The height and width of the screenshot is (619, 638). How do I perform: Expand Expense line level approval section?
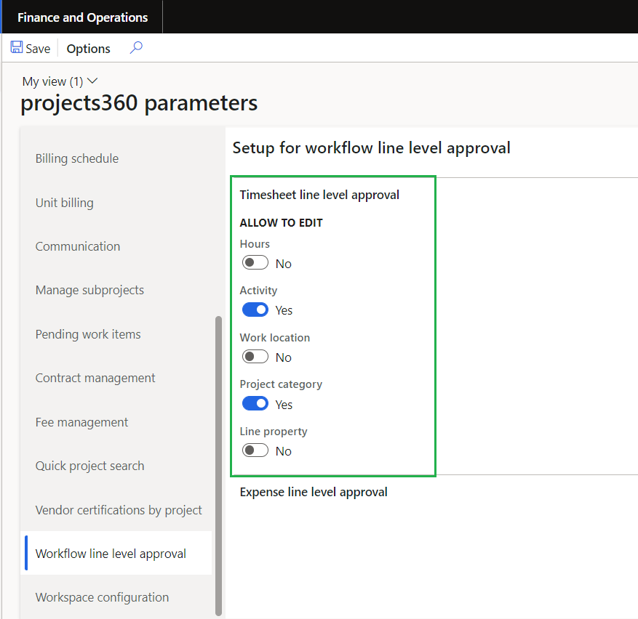pyautogui.click(x=314, y=492)
